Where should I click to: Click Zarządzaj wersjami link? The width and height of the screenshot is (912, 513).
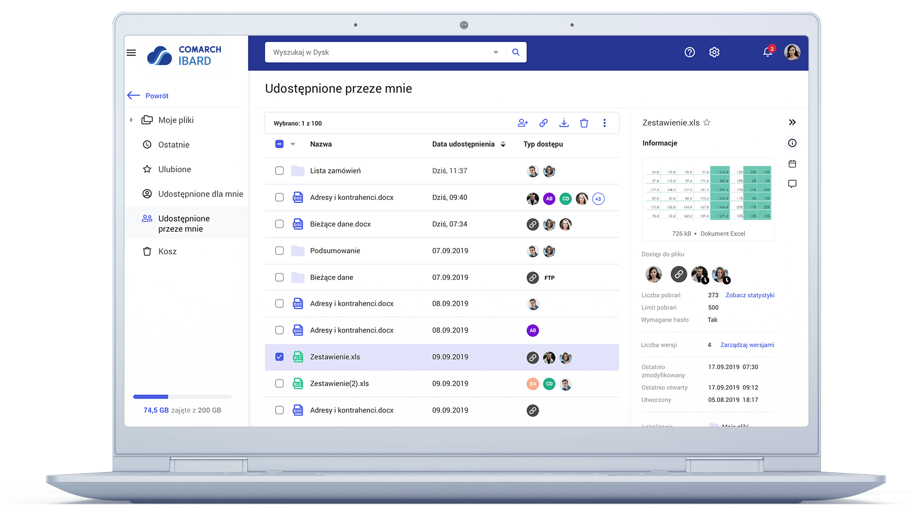pos(747,345)
